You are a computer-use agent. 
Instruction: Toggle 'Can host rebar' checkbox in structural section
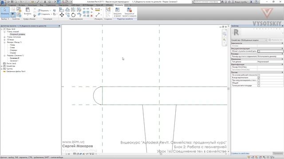click(259, 51)
